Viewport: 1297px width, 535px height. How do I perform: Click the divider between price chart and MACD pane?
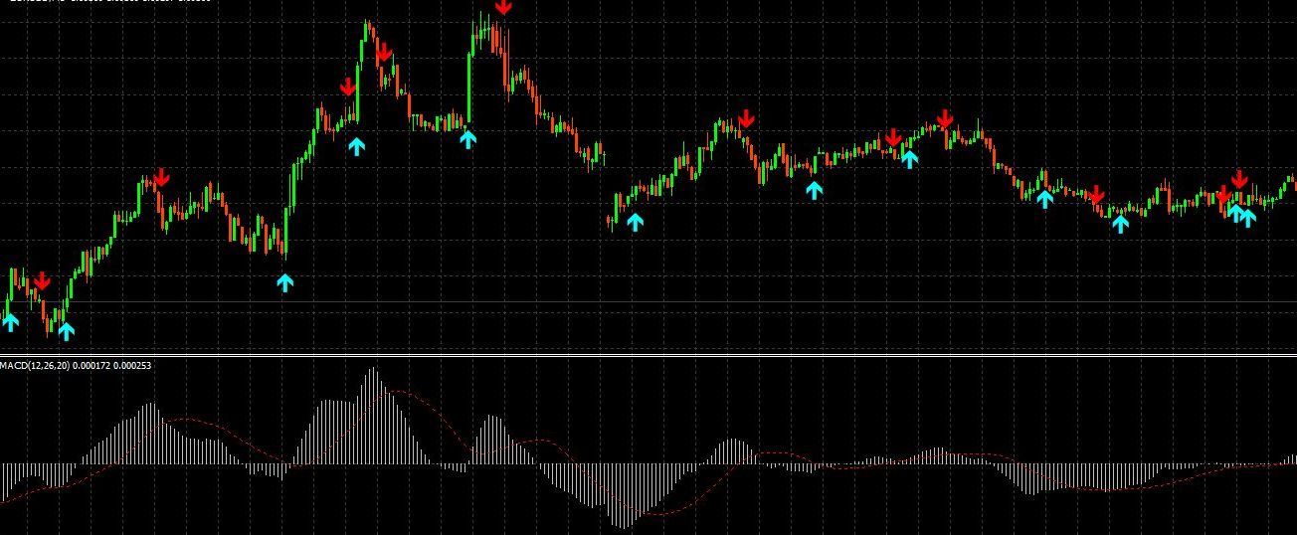(x=648, y=354)
